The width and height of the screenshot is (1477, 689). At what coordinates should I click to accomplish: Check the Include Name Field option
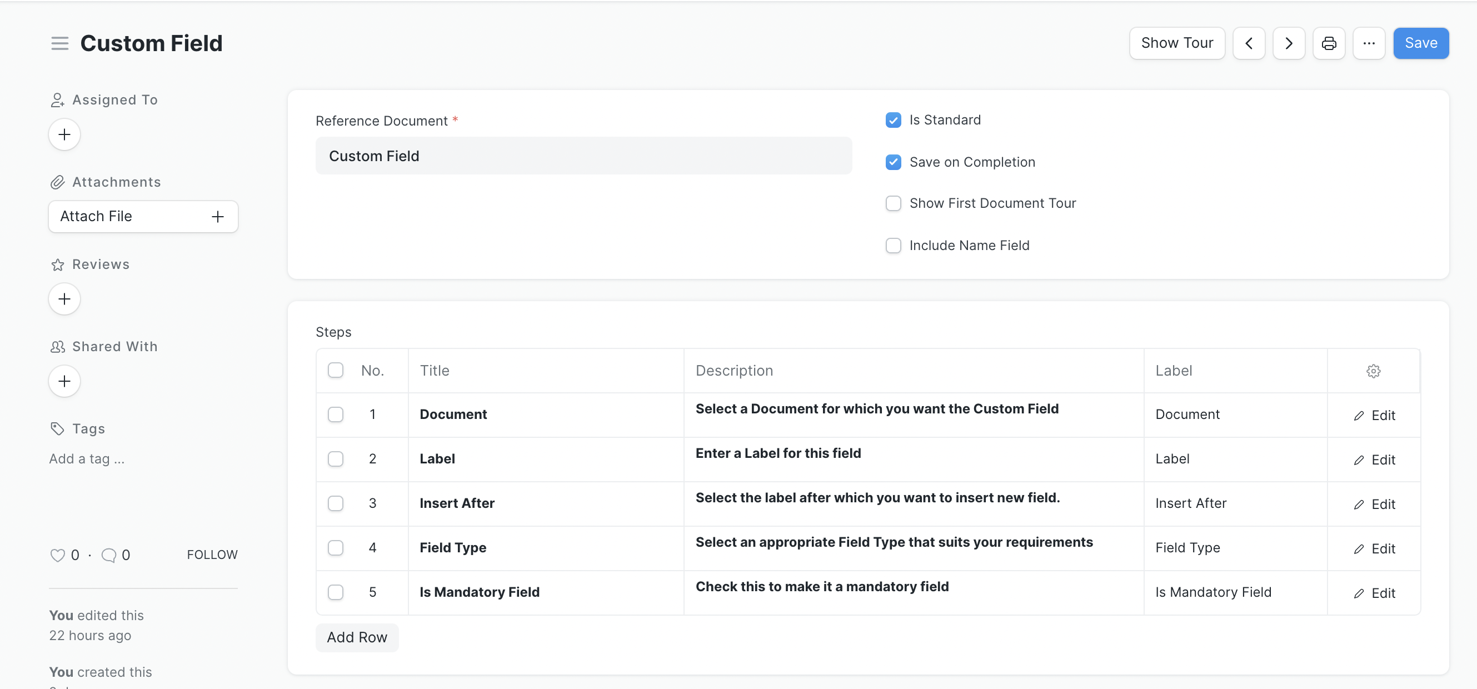tap(893, 246)
